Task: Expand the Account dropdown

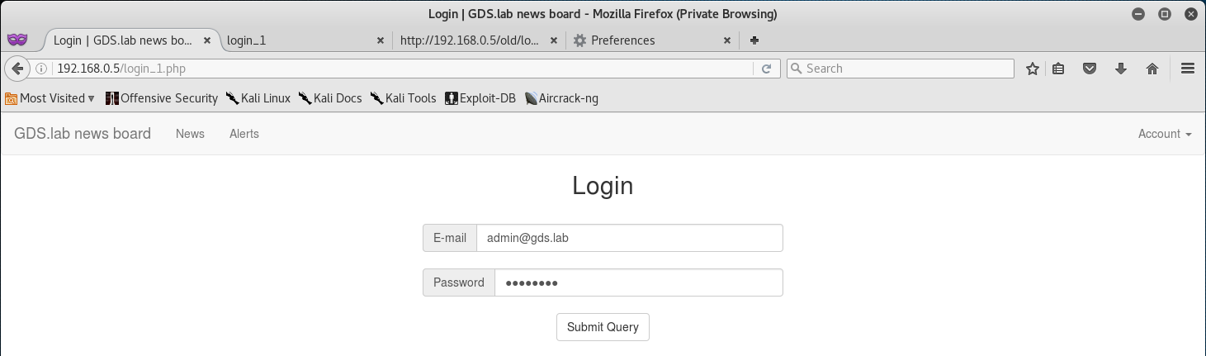Action: 1165,134
